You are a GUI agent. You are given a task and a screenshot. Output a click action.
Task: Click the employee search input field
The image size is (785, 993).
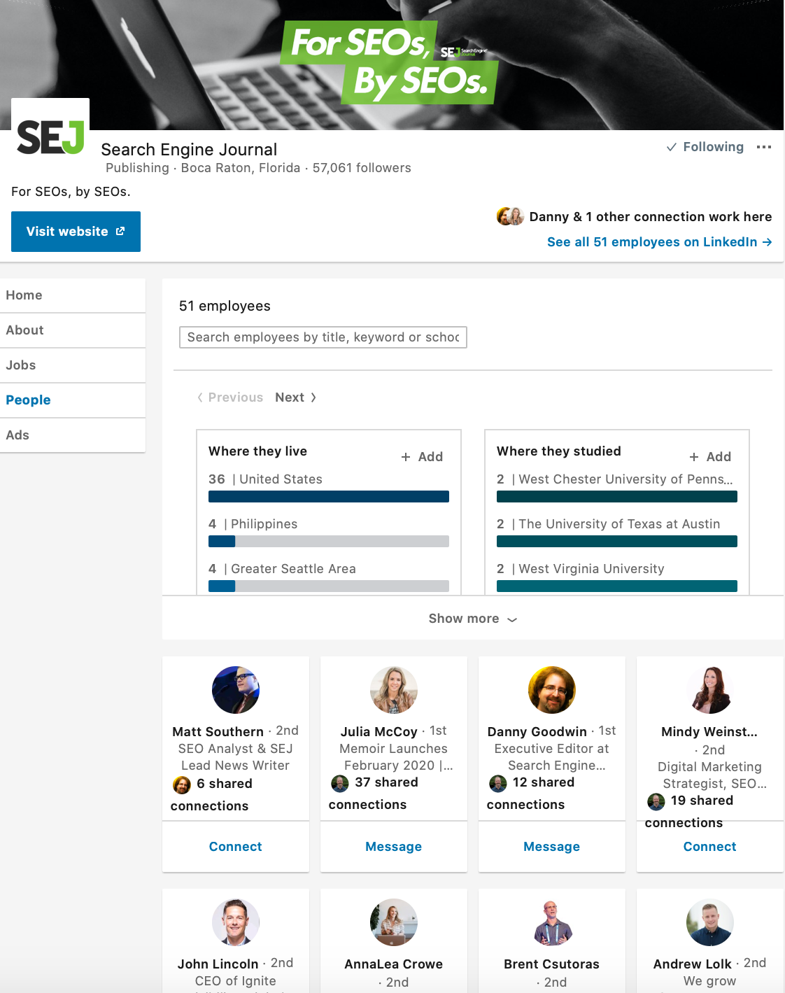[x=323, y=337]
